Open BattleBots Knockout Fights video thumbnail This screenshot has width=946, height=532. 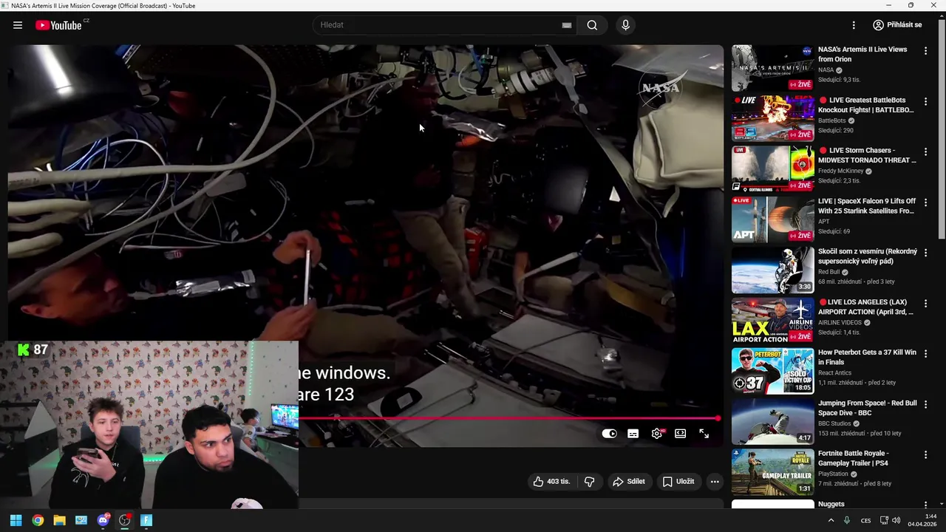[x=772, y=118]
